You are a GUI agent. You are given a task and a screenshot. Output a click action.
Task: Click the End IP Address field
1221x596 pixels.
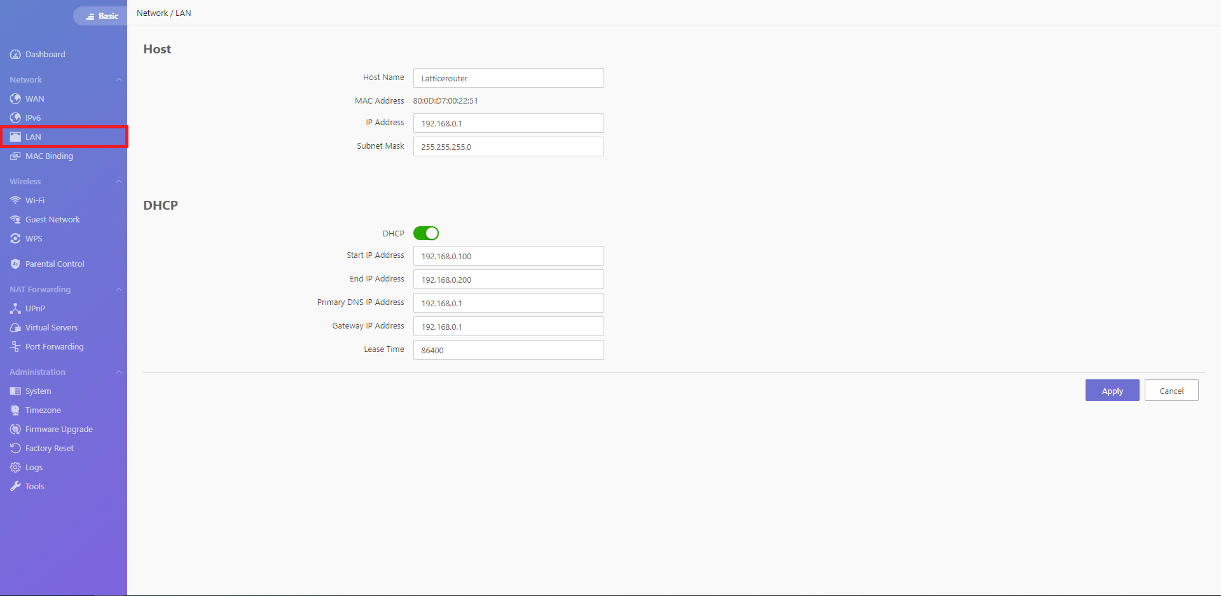[509, 280]
